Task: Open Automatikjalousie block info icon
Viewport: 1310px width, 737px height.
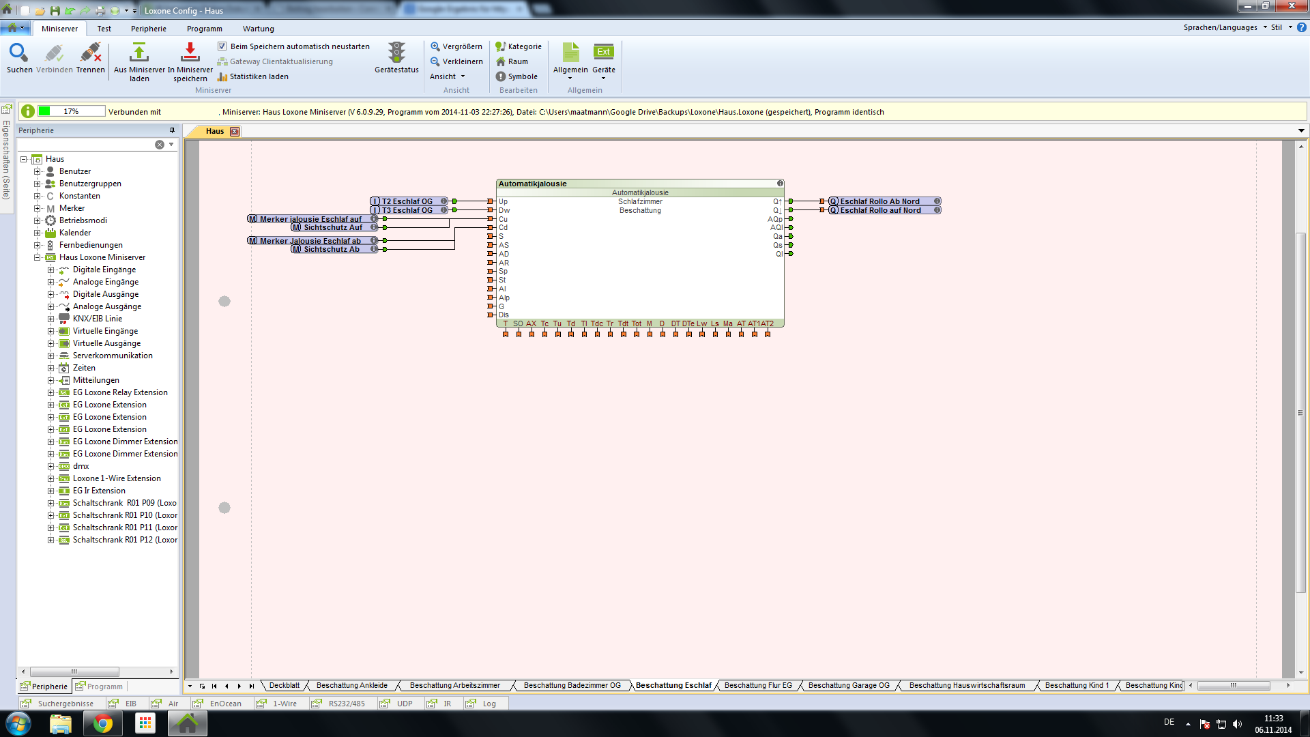Action: click(780, 184)
